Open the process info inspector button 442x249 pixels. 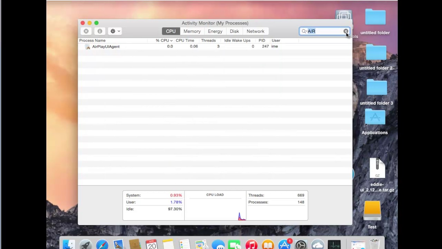pos(100,31)
